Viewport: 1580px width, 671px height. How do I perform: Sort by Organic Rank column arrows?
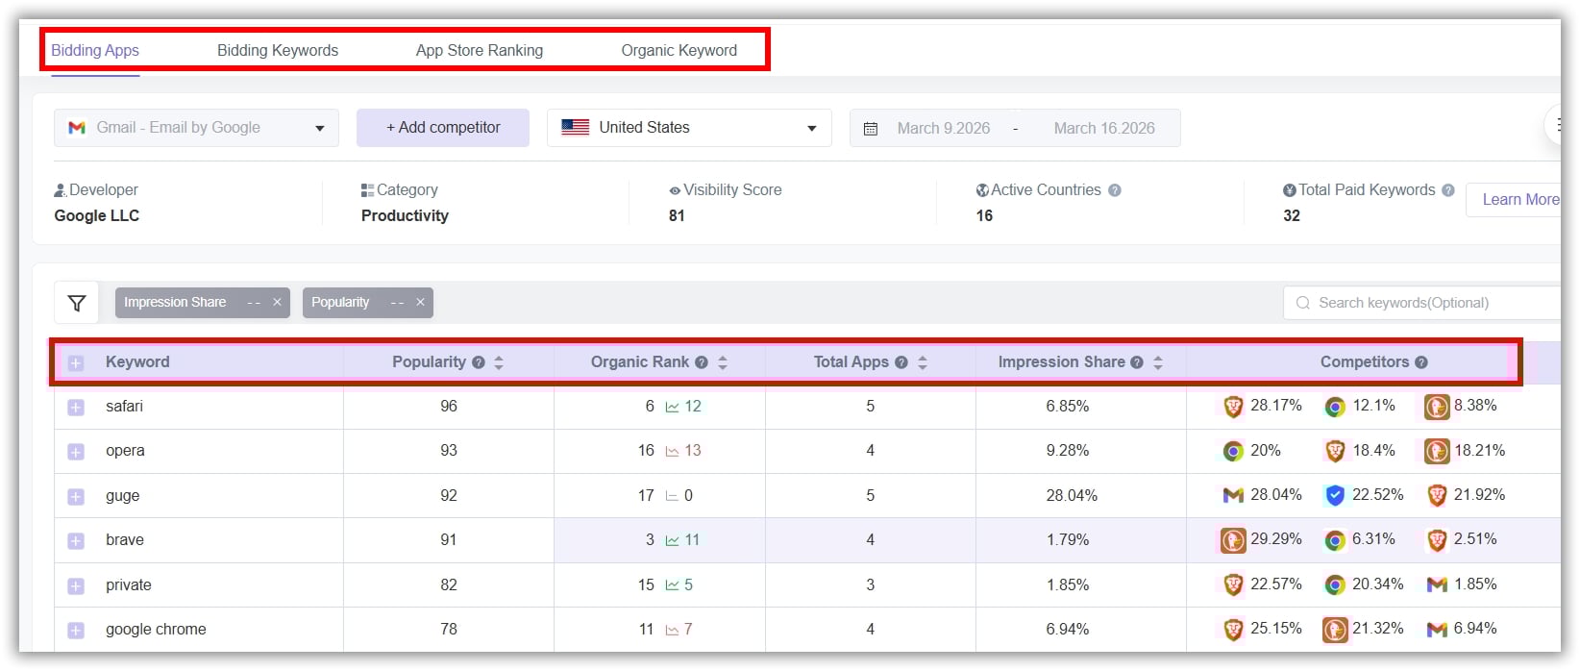[x=723, y=362]
